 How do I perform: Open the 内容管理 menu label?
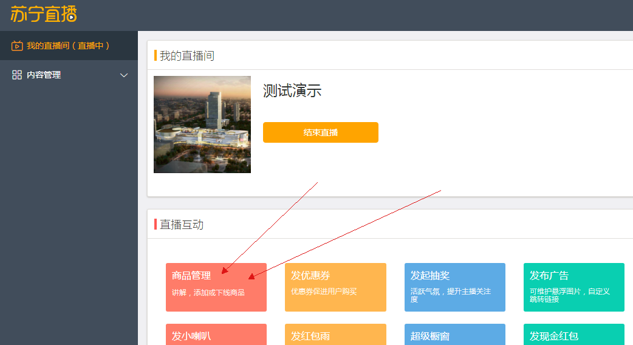tap(44, 75)
